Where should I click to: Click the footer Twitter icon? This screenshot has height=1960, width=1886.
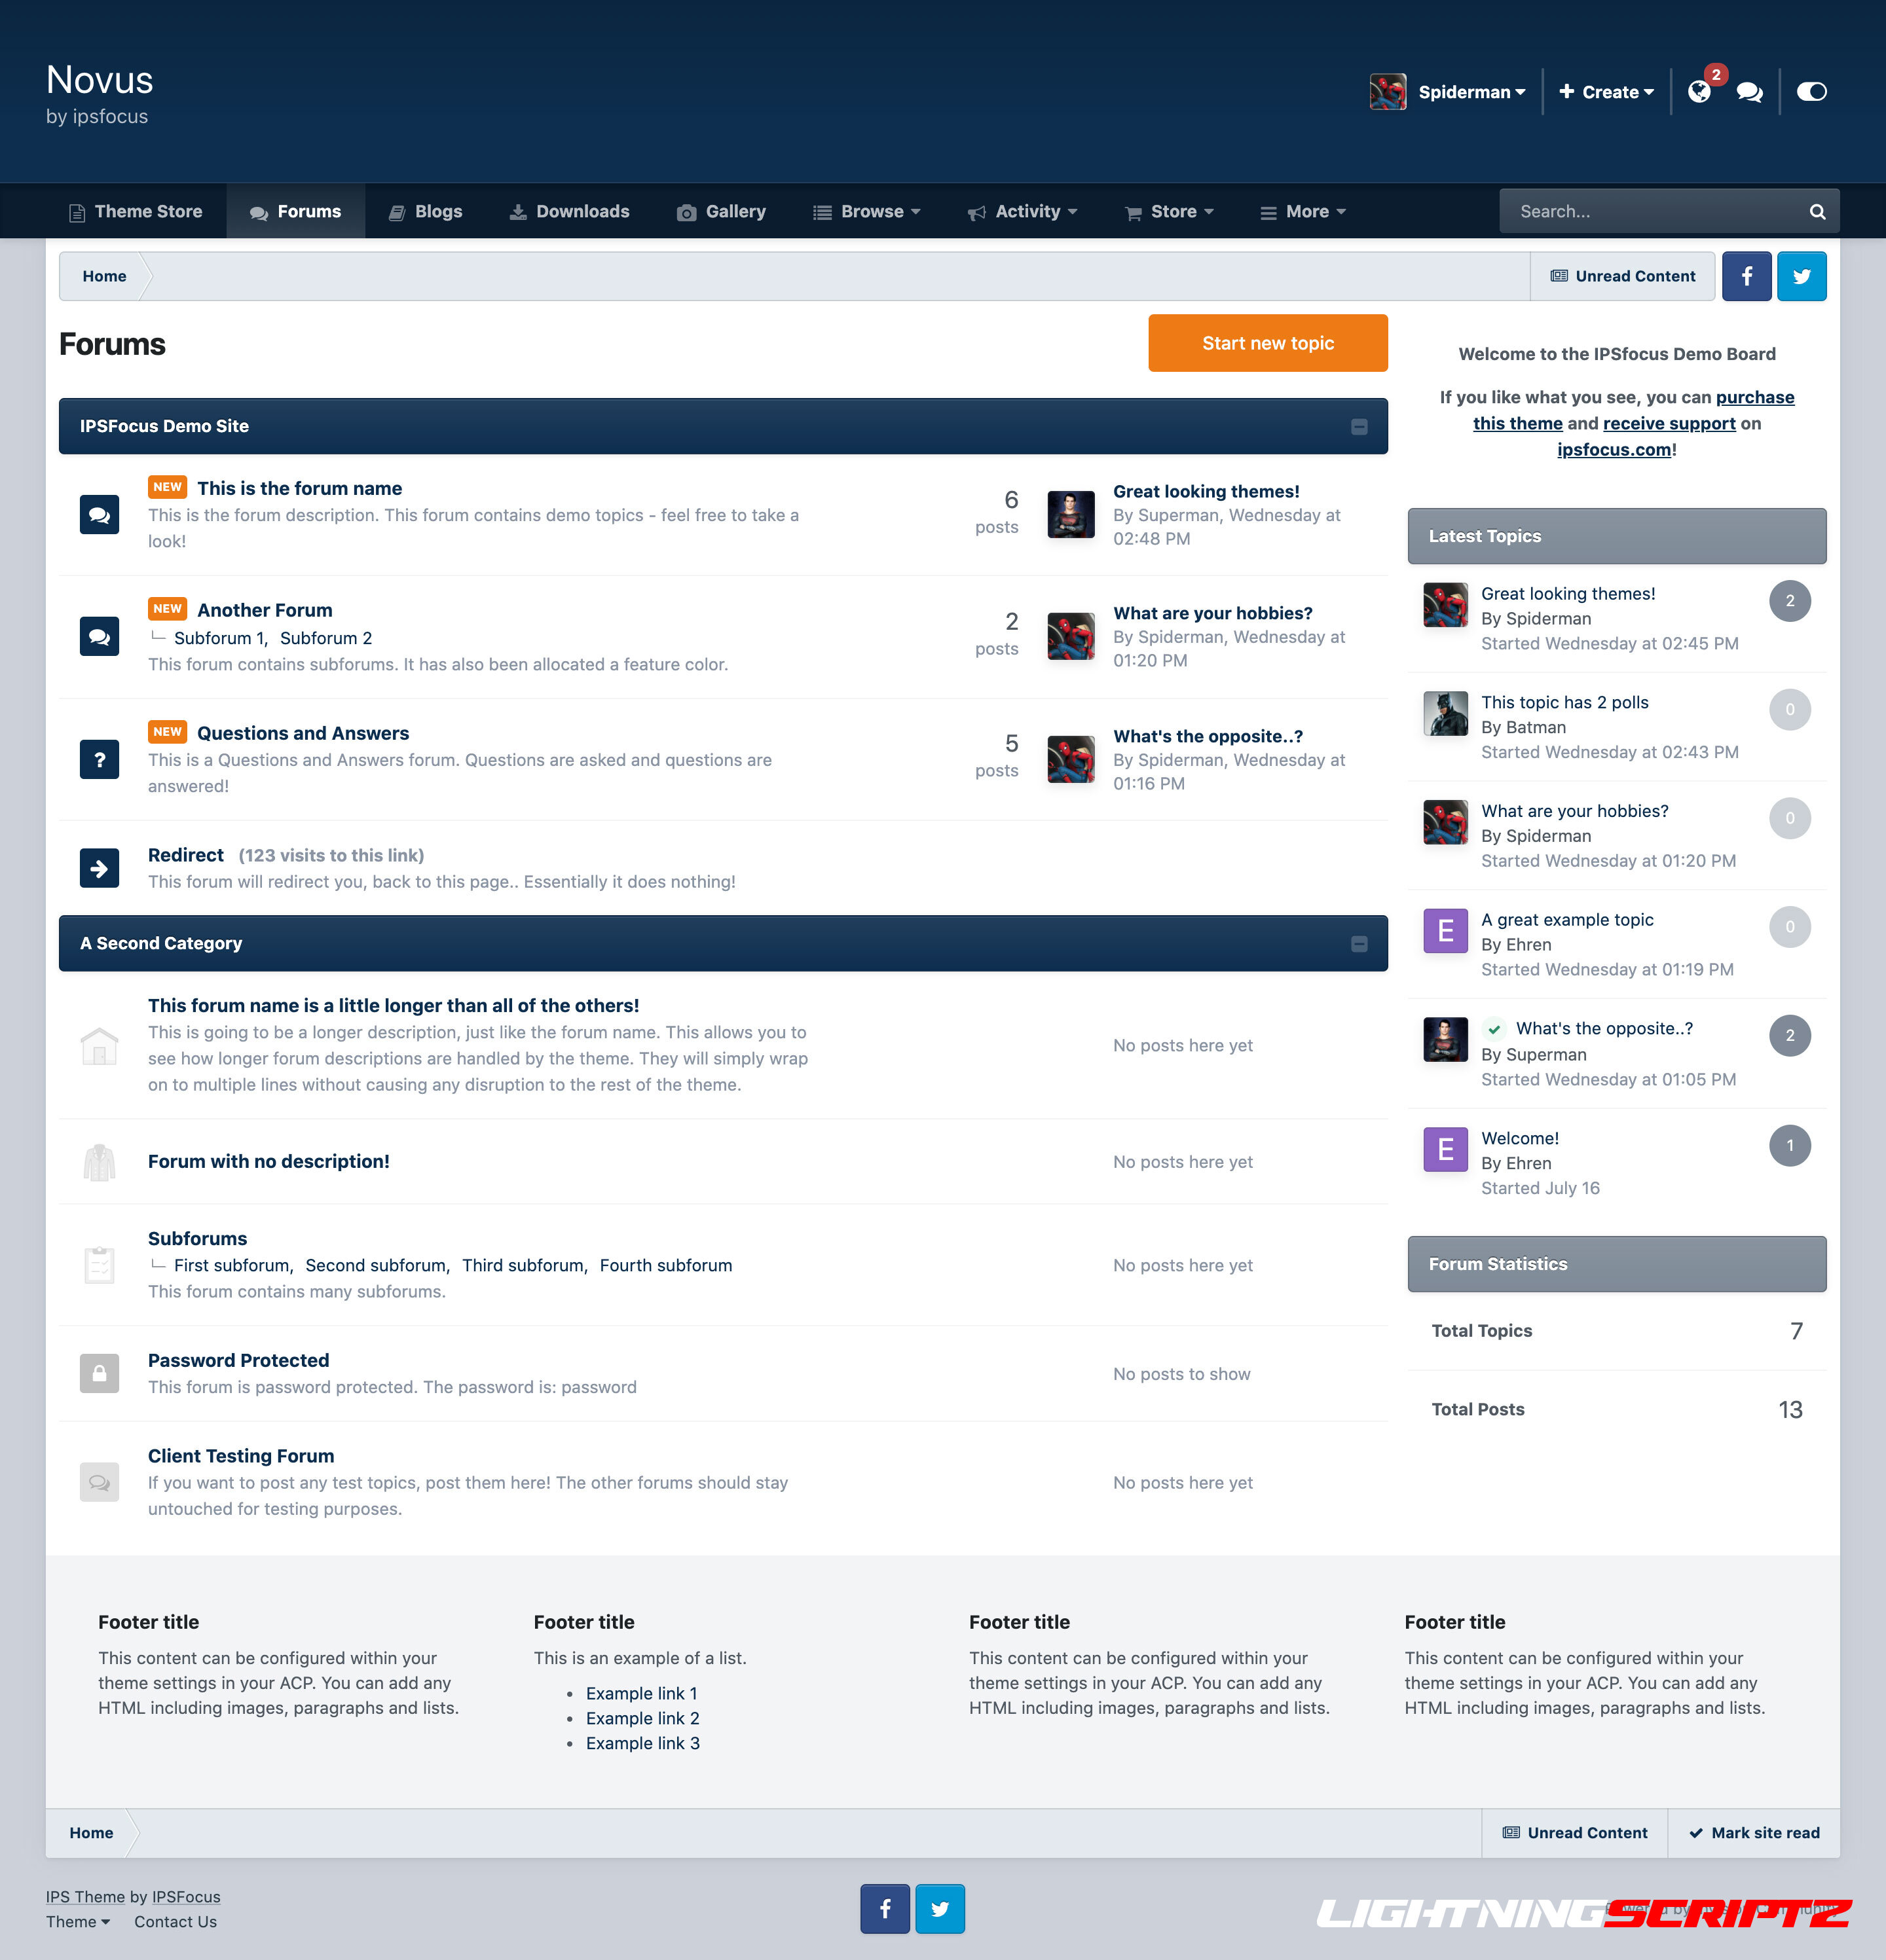coord(940,1908)
